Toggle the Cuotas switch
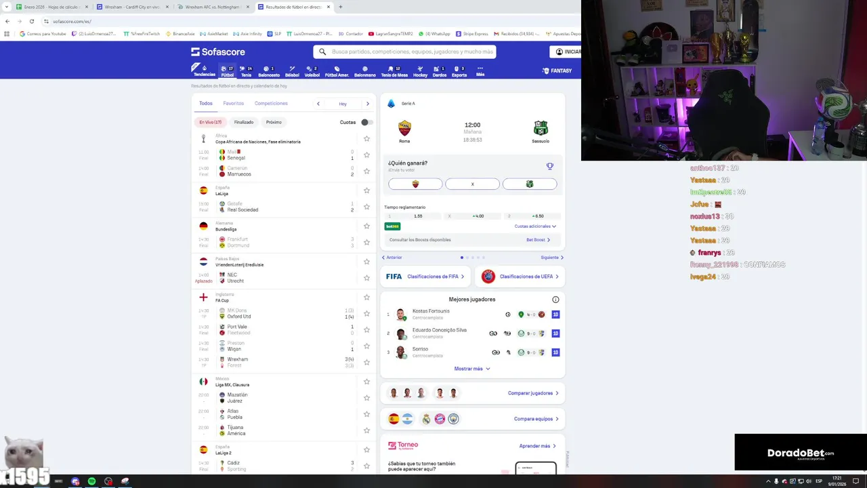867x488 pixels. coord(366,122)
